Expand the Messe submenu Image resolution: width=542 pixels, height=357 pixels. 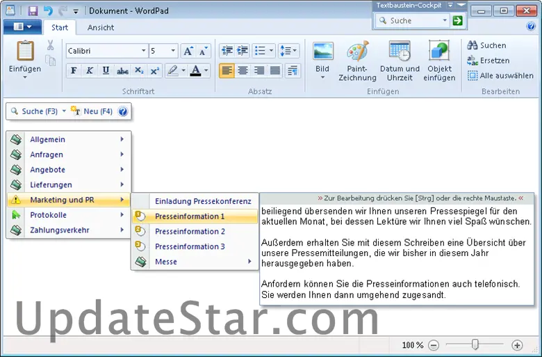pyautogui.click(x=195, y=262)
